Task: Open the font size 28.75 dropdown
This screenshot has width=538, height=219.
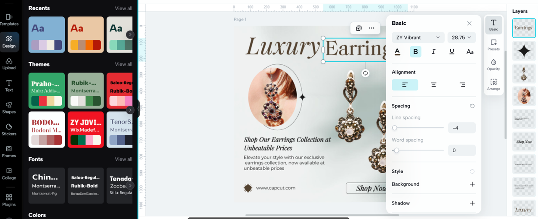Action: pyautogui.click(x=462, y=37)
